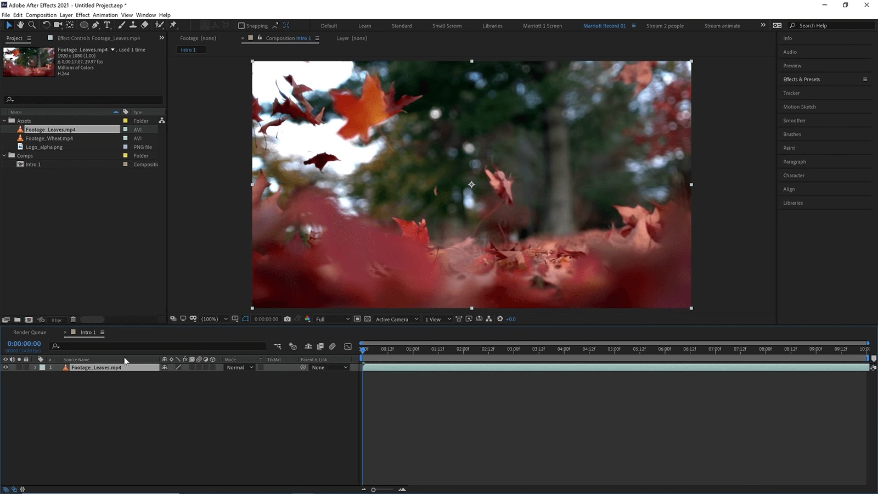878x494 pixels.
Task: Switch to the Render Queue tab
Action: coord(30,332)
